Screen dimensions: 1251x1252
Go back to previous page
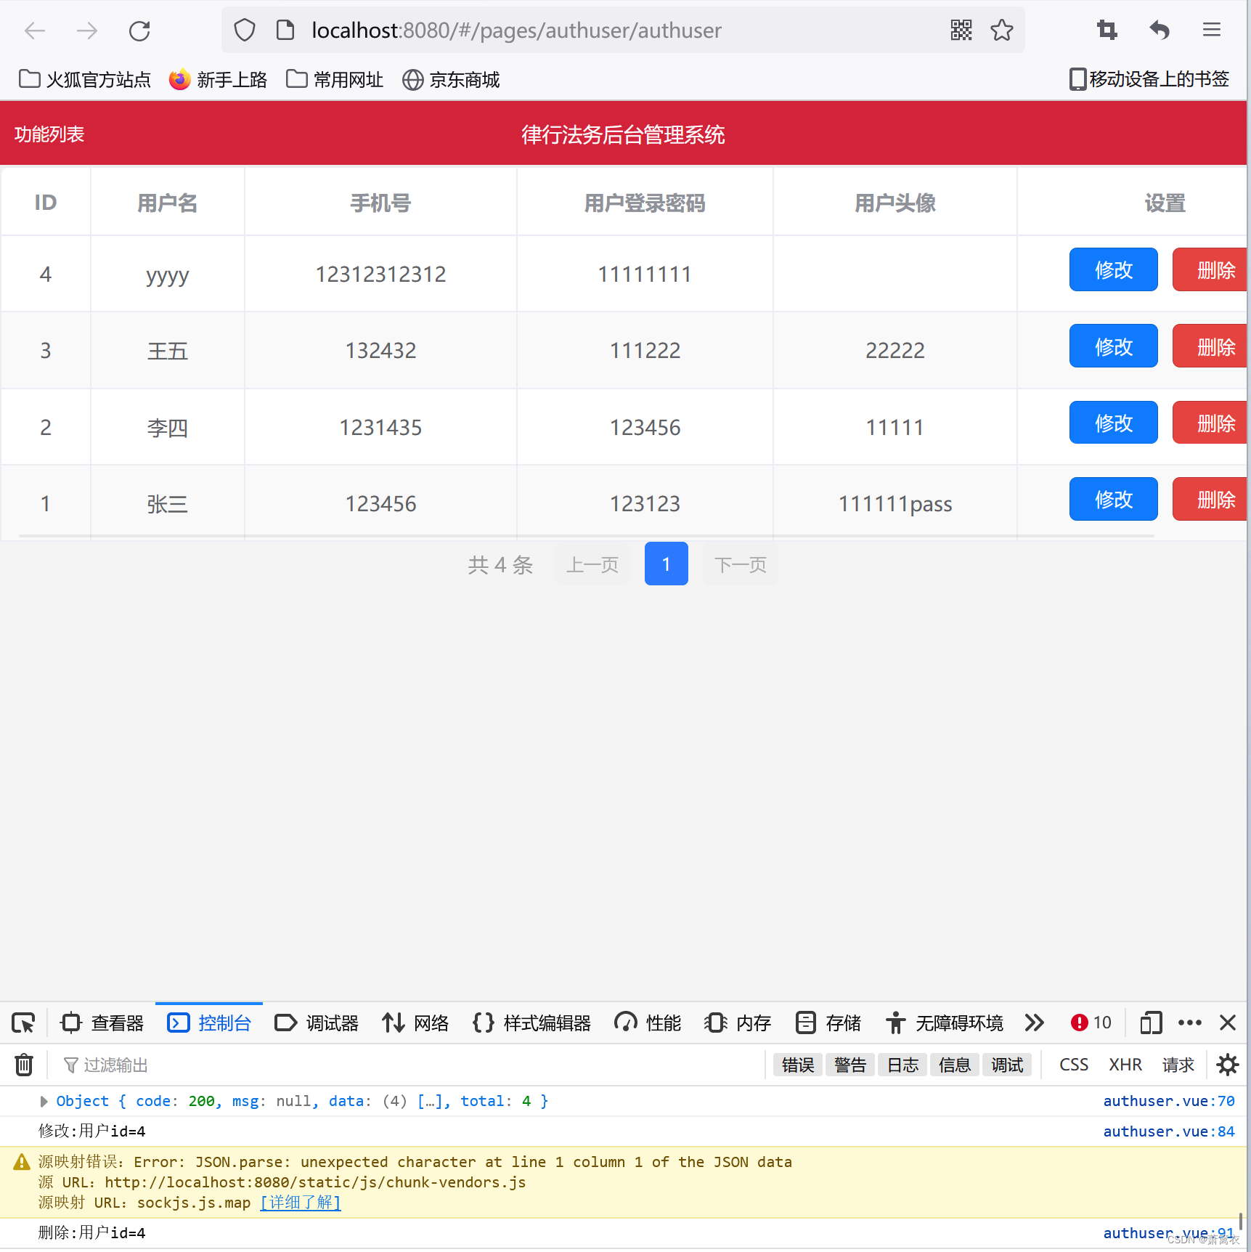point(35,31)
